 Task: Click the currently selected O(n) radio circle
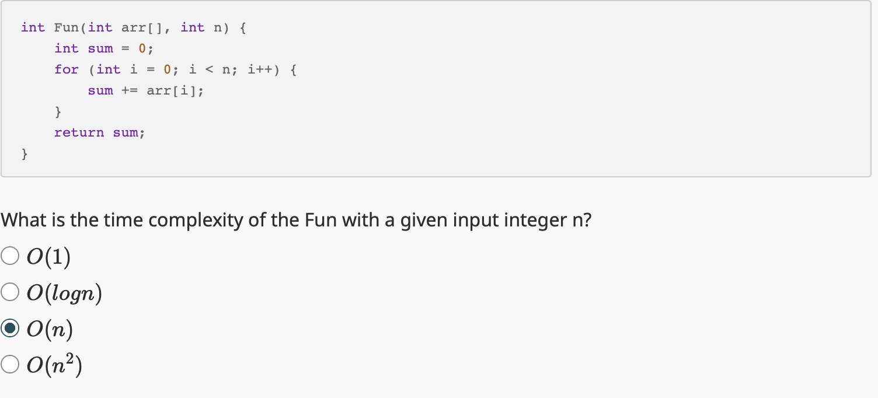[x=10, y=328]
